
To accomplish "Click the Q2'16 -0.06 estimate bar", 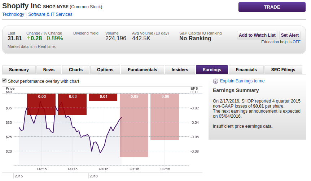I will (x=165, y=117).
